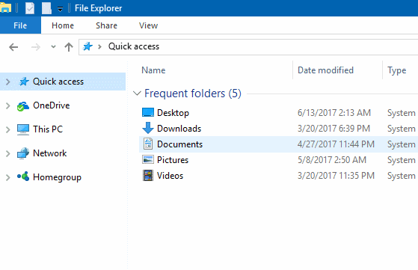Open the Customize Quick Access Toolbar dropdown
The image size is (418, 270).
click(61, 9)
